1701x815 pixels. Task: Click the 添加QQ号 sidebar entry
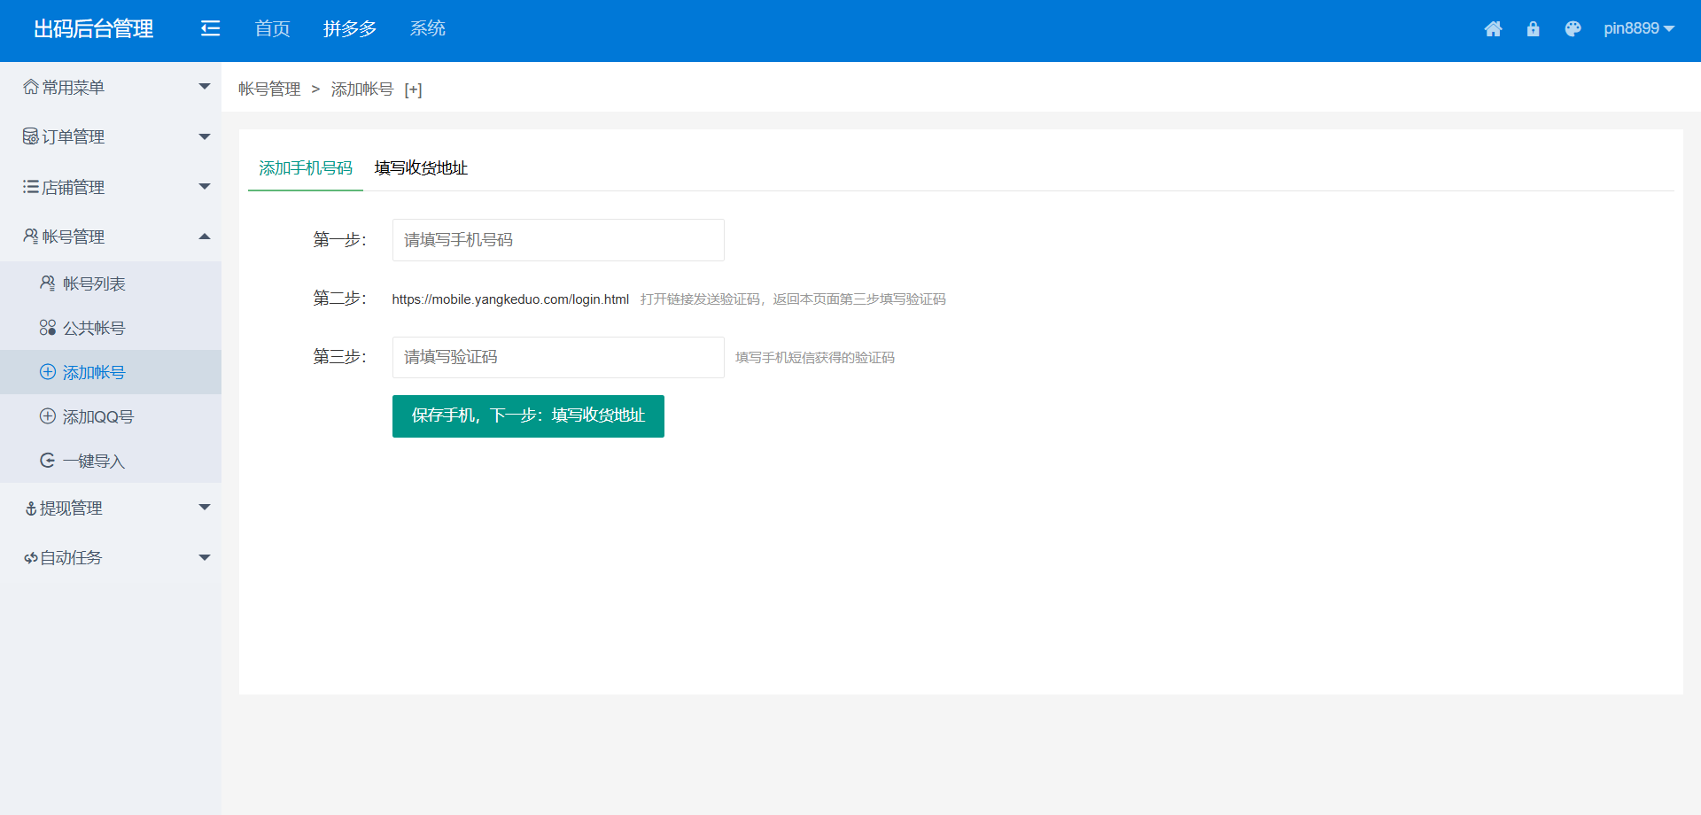tap(97, 416)
